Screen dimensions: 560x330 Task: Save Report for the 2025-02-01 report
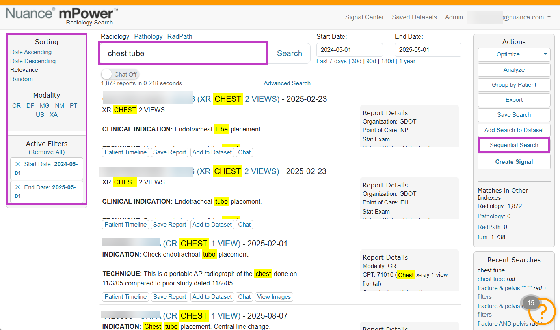[169, 297]
